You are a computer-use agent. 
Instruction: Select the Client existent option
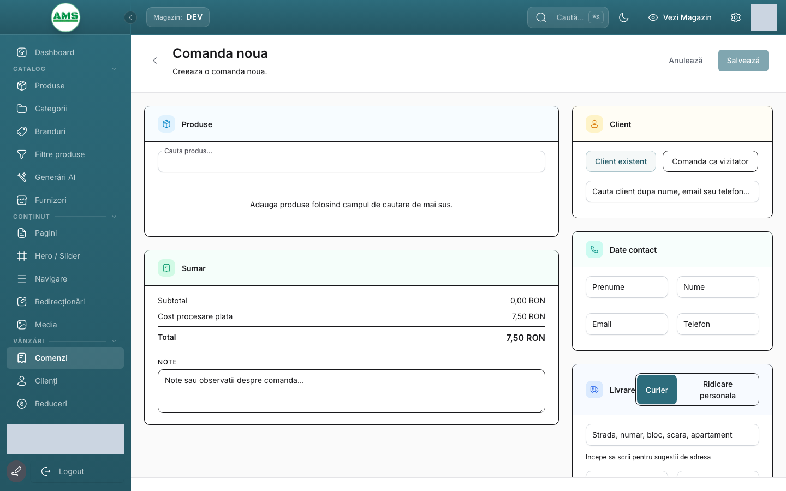621,161
